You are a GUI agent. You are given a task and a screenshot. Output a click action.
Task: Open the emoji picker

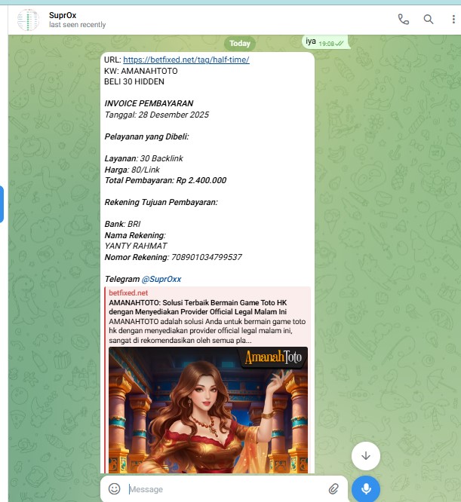(115, 488)
